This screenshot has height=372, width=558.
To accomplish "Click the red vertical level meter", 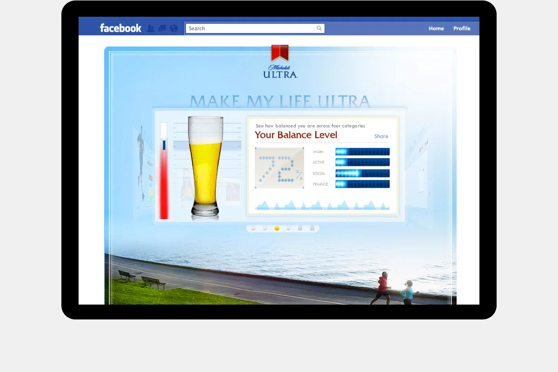I will point(164,171).
